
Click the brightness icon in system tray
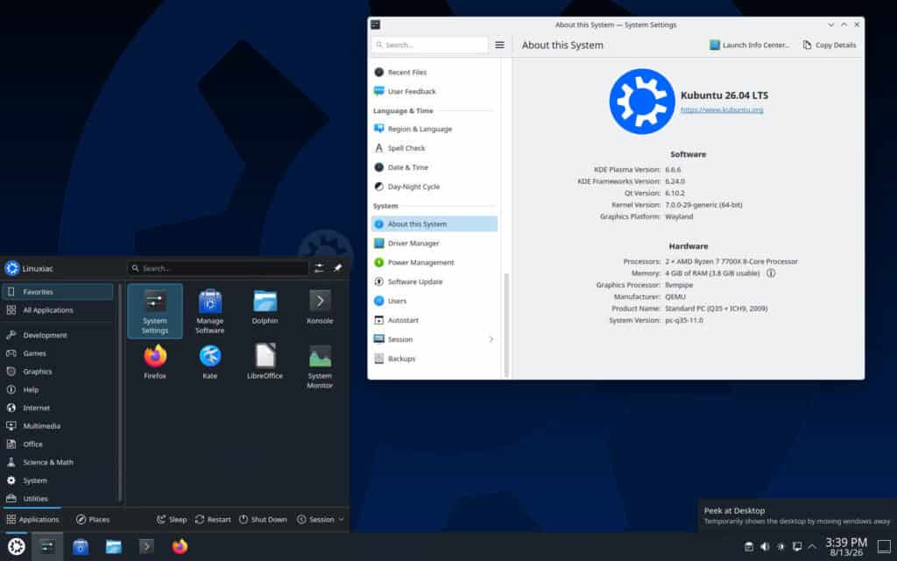point(780,547)
